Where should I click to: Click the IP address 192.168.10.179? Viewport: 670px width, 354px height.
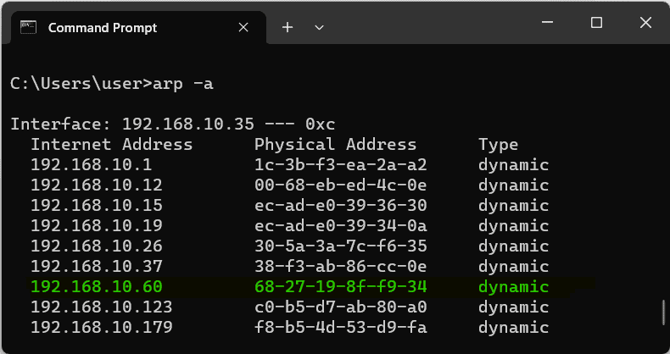[x=101, y=327]
